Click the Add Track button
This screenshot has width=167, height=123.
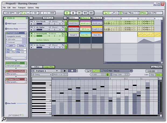[48, 18]
